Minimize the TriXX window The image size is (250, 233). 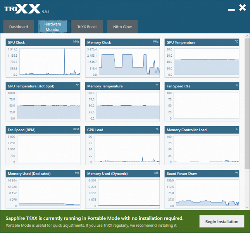(x=231, y=10)
